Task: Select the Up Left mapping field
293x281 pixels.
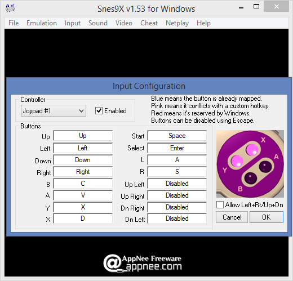Action: click(x=177, y=184)
